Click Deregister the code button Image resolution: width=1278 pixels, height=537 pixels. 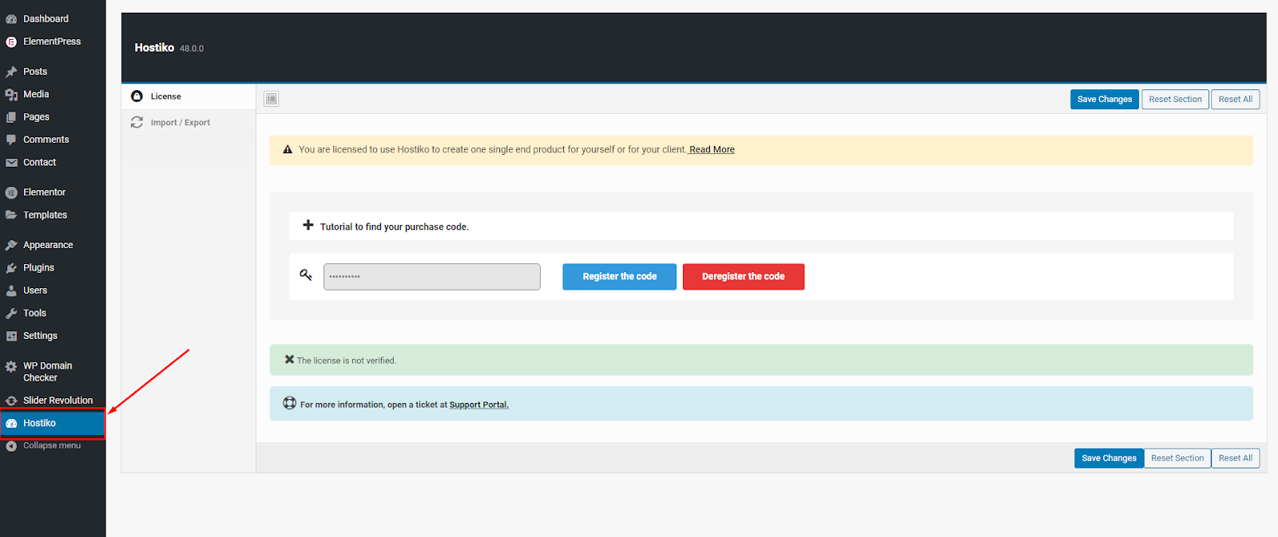coord(743,277)
